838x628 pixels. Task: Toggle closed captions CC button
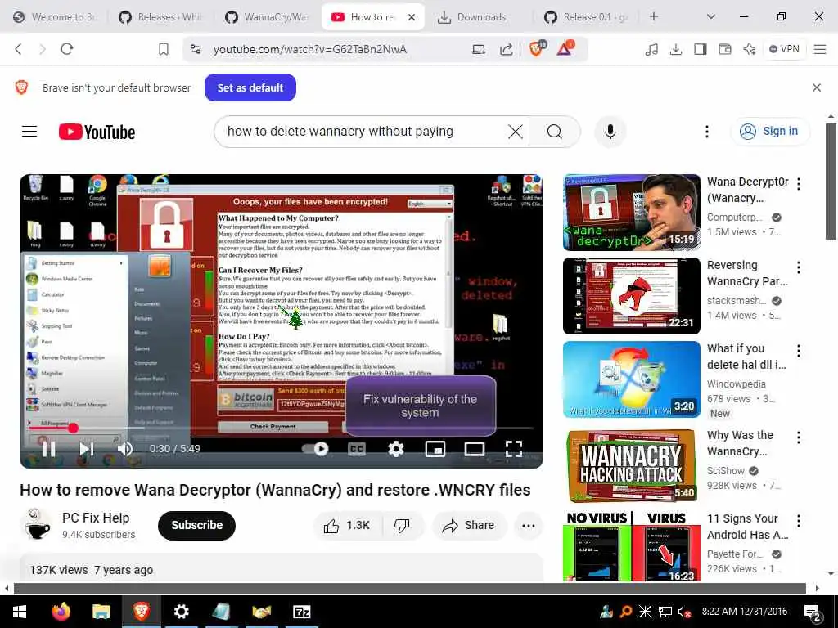click(357, 449)
